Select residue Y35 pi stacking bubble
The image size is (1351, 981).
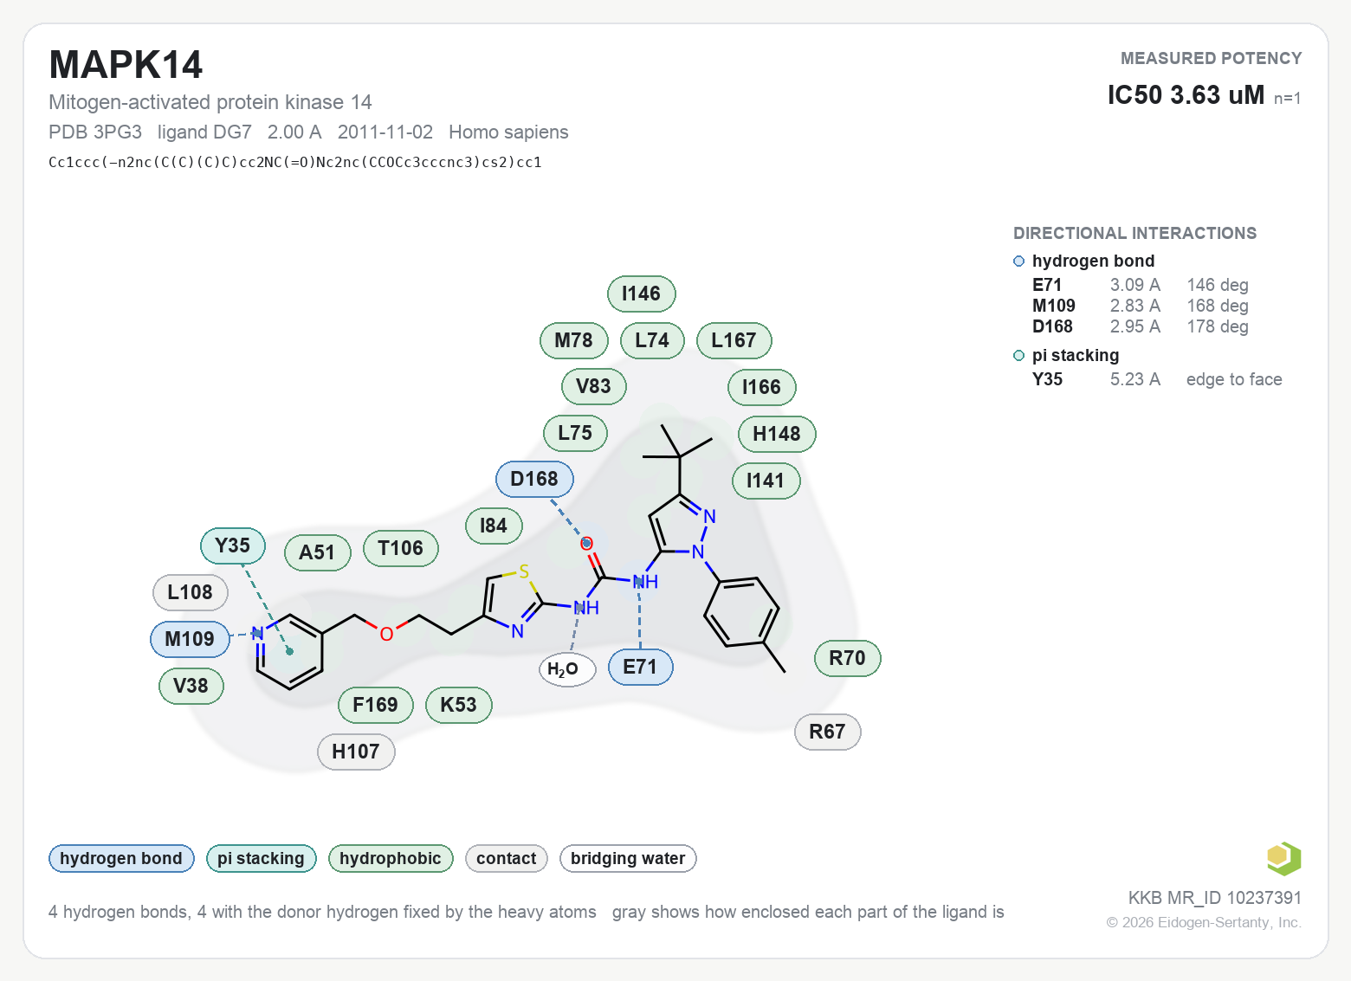click(x=232, y=545)
